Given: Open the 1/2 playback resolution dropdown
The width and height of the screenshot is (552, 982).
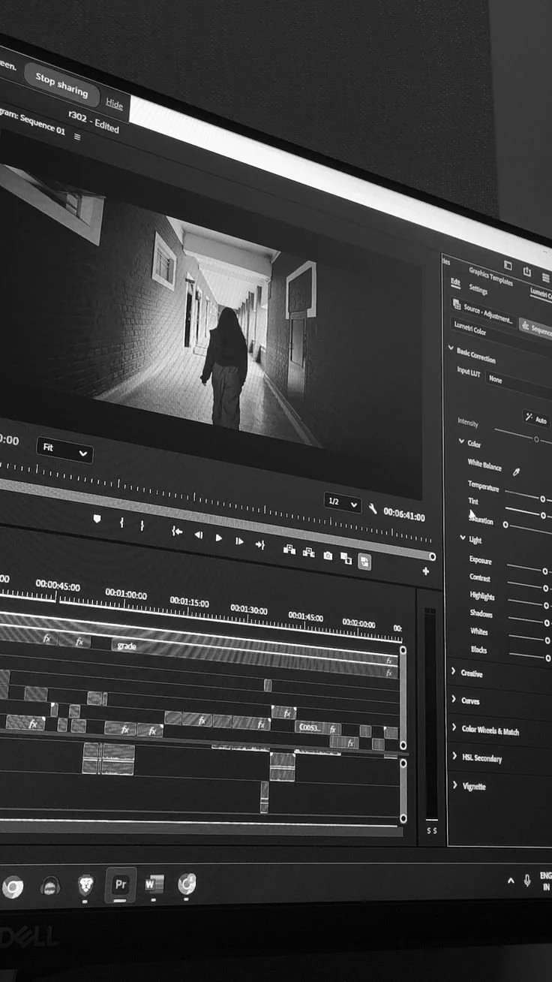Looking at the screenshot, I should tap(343, 503).
